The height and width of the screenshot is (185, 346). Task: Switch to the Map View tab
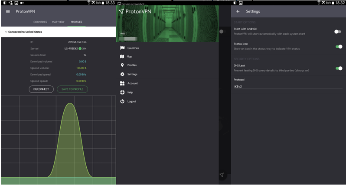coord(58,22)
